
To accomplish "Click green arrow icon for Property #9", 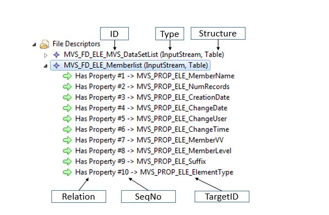I will [x=67, y=161].
